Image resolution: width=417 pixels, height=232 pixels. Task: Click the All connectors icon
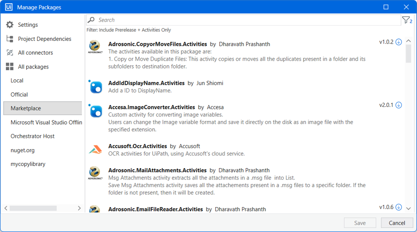click(x=9, y=53)
